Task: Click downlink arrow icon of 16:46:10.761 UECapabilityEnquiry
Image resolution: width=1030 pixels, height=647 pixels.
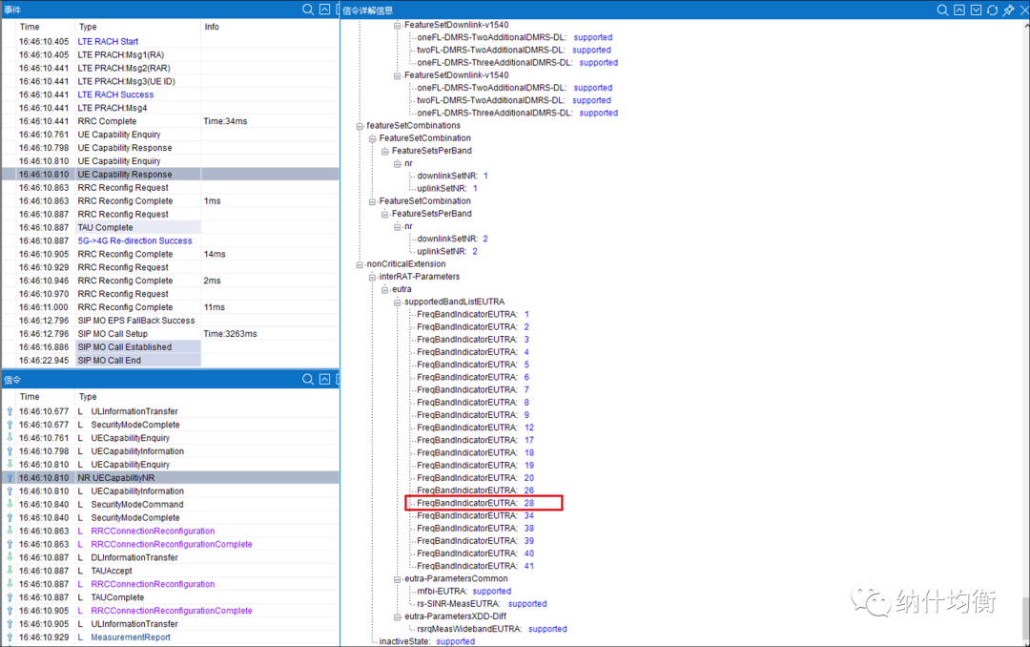Action: point(10,437)
